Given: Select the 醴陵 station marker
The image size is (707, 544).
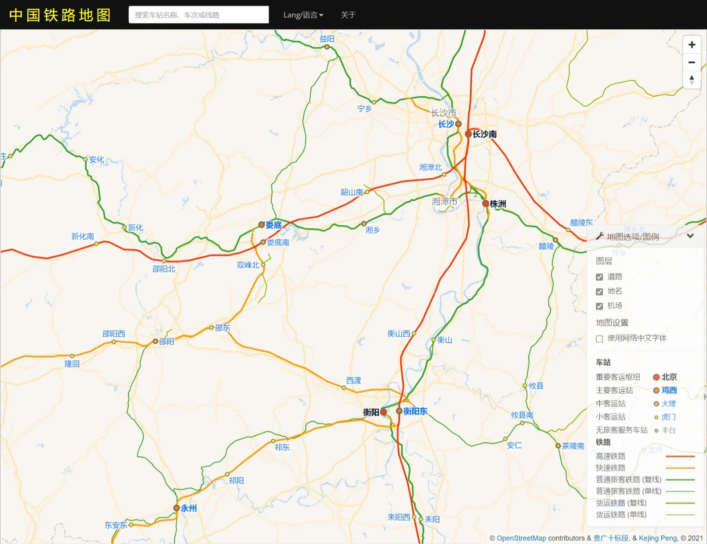Looking at the screenshot, I should click(x=555, y=240).
